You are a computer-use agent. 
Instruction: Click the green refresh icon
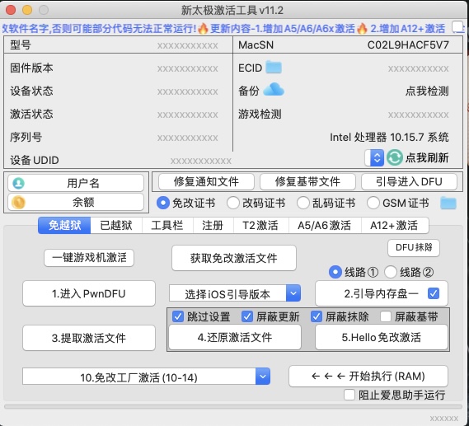[x=395, y=157]
